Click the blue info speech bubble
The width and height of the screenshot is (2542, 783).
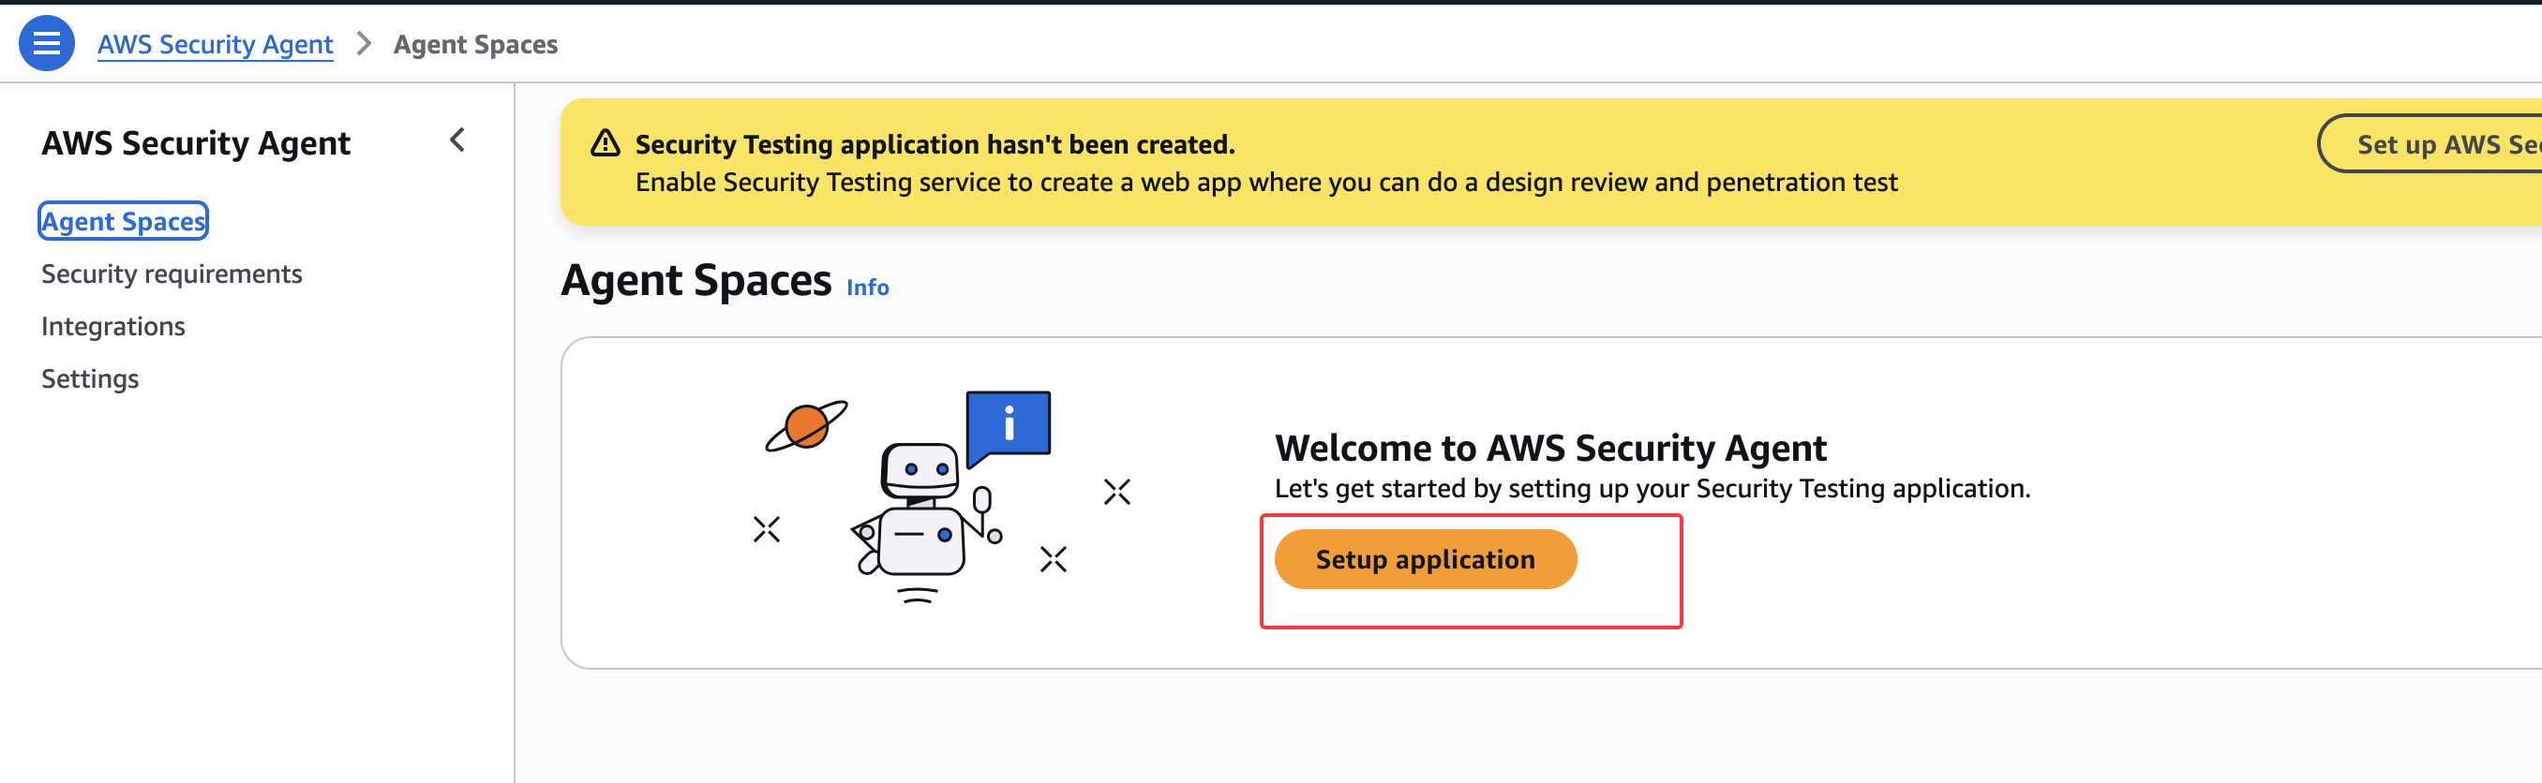tap(1009, 425)
